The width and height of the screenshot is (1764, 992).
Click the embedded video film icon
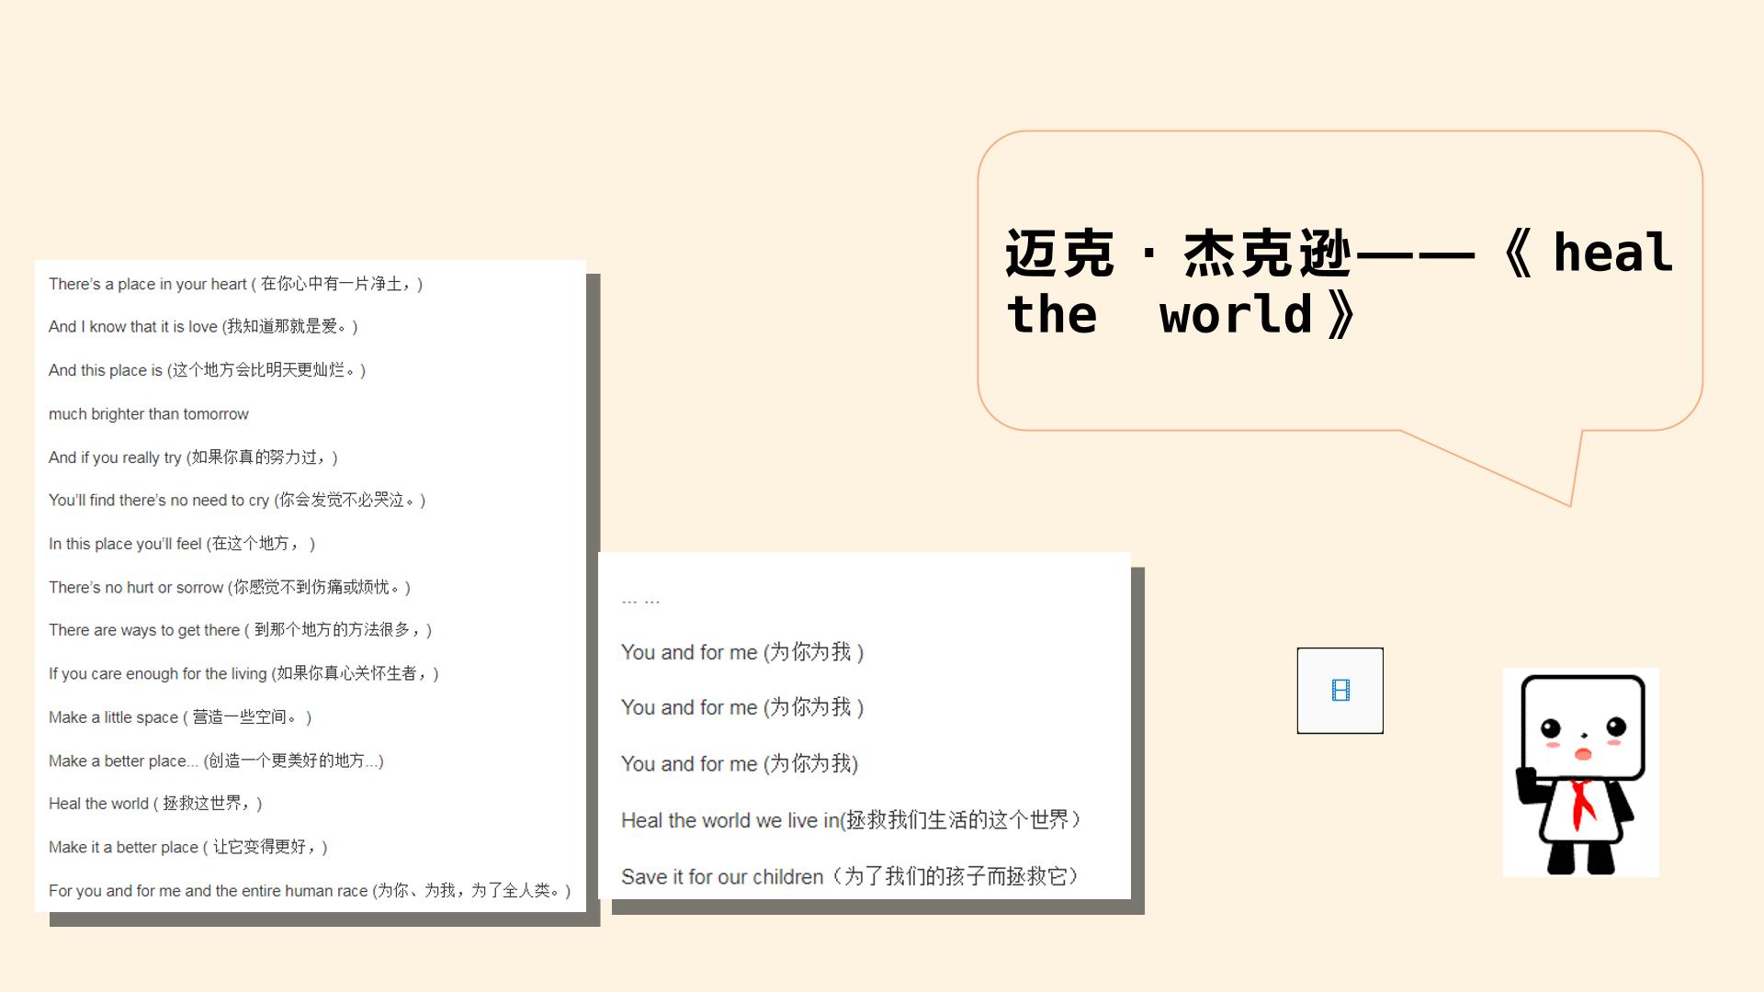[x=1340, y=691]
